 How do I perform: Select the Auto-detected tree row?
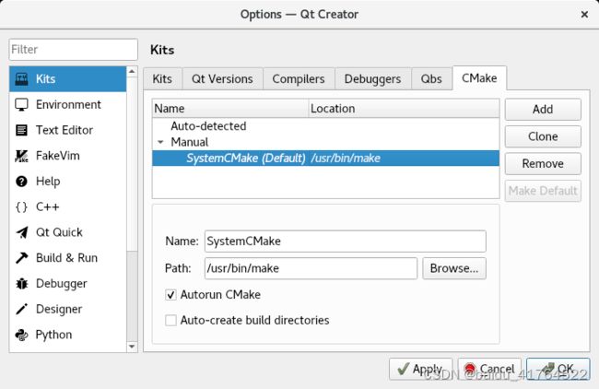click(x=325, y=126)
